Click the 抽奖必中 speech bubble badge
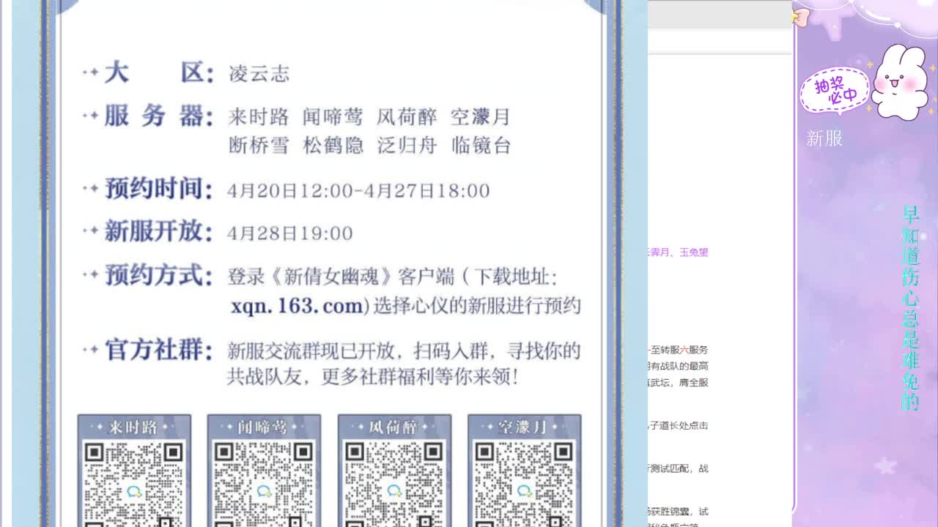Screen dimensions: 938x527 834,91
